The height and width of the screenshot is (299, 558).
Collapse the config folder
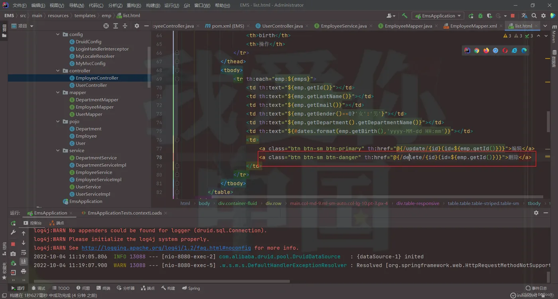pos(58,35)
